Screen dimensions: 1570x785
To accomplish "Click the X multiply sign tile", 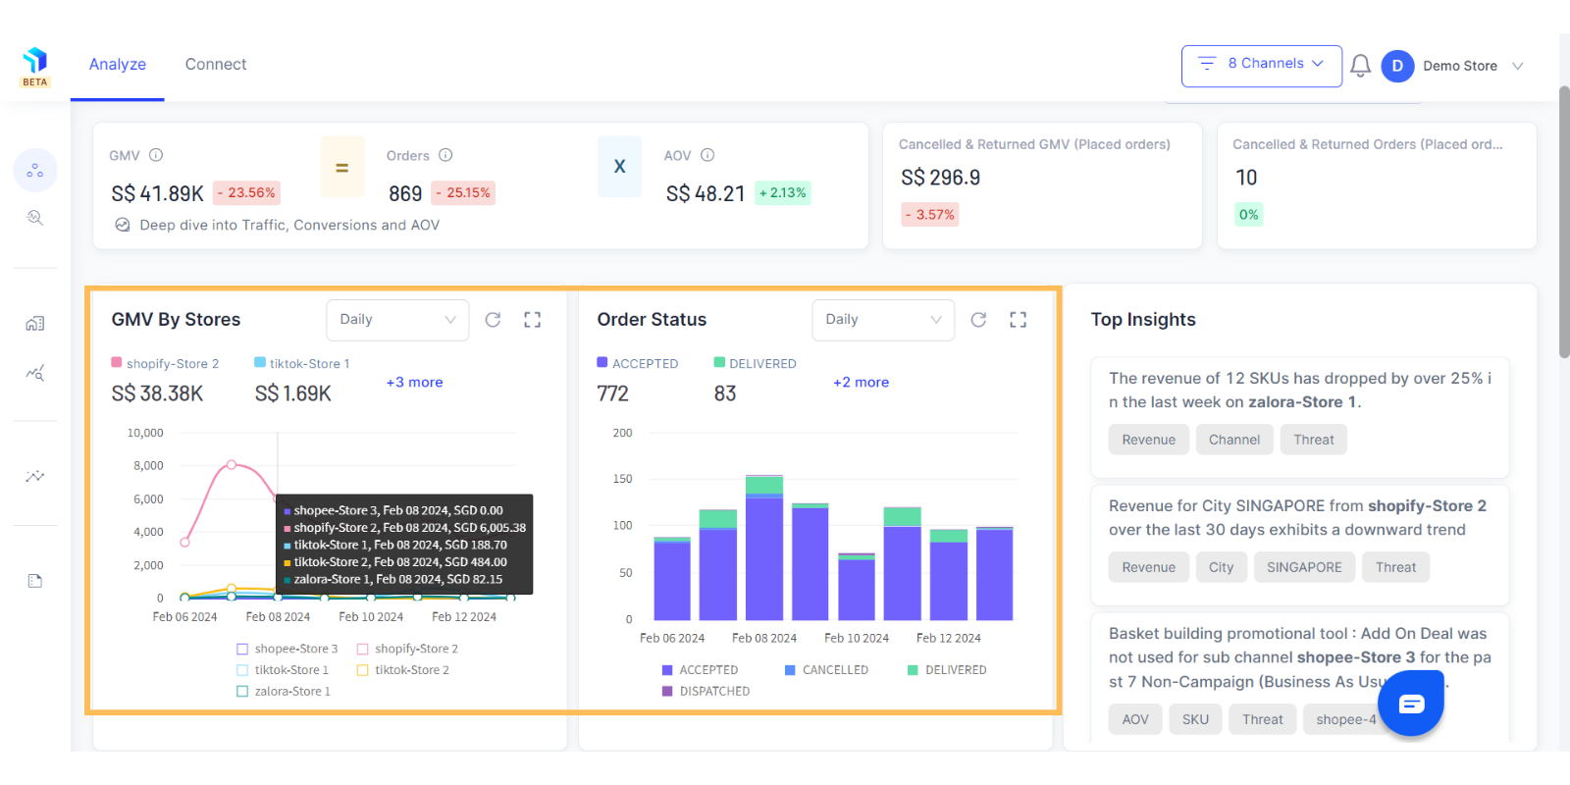I will coord(620,167).
